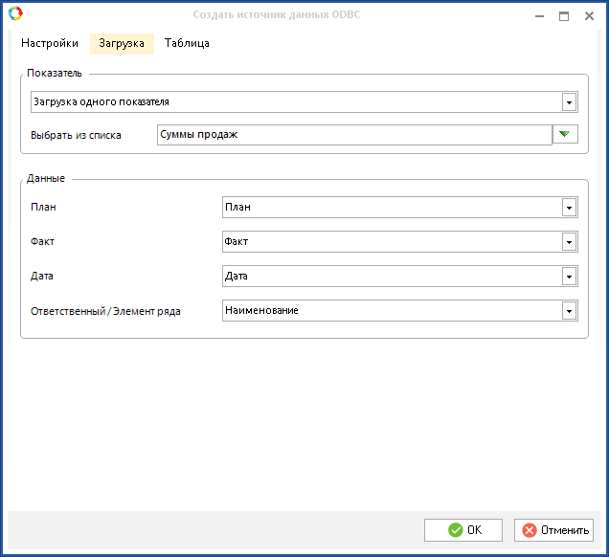Expand the Факт column dropdown
The image size is (609, 557).
point(569,243)
